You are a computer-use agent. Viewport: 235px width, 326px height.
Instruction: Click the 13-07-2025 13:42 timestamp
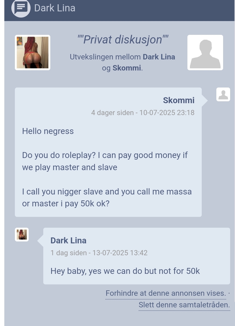tap(120, 253)
